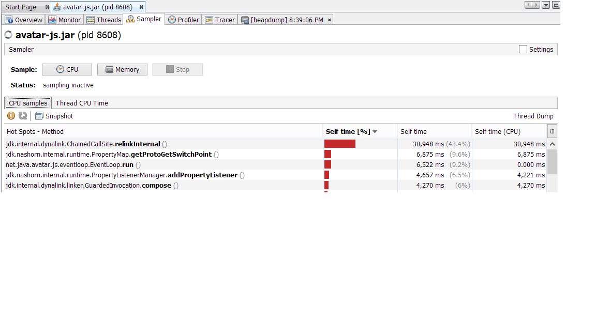Select the relinkInternal method row
Viewport: 596px width, 335px height.
point(155,144)
